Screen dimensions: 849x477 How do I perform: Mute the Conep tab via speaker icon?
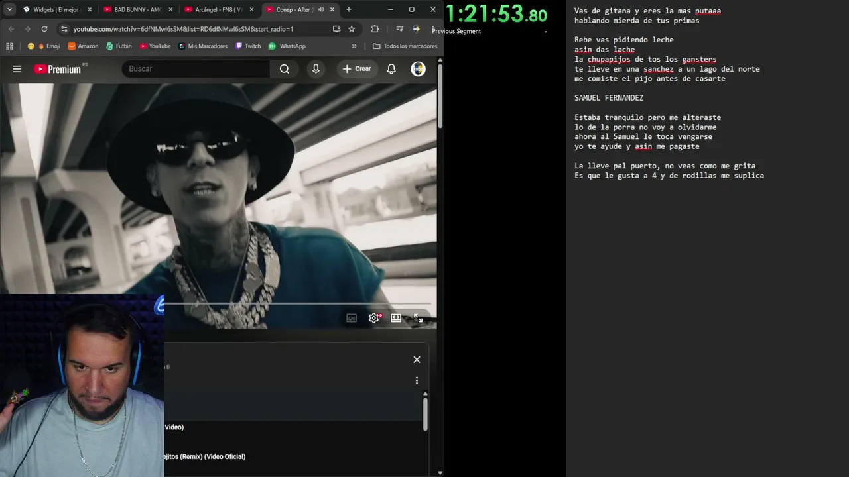tap(321, 9)
